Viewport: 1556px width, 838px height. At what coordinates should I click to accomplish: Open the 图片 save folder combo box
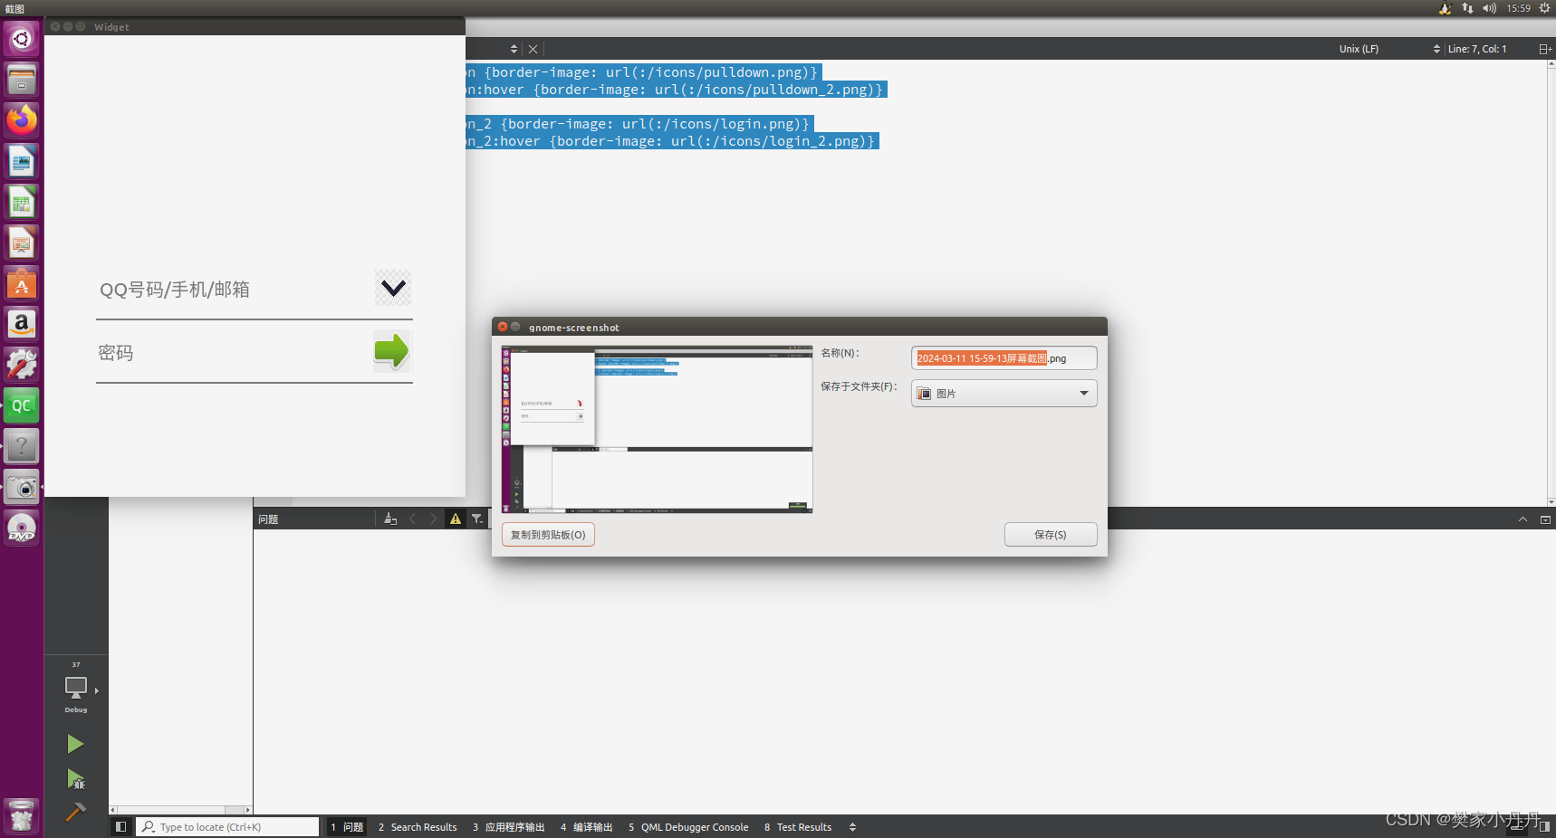point(1004,393)
